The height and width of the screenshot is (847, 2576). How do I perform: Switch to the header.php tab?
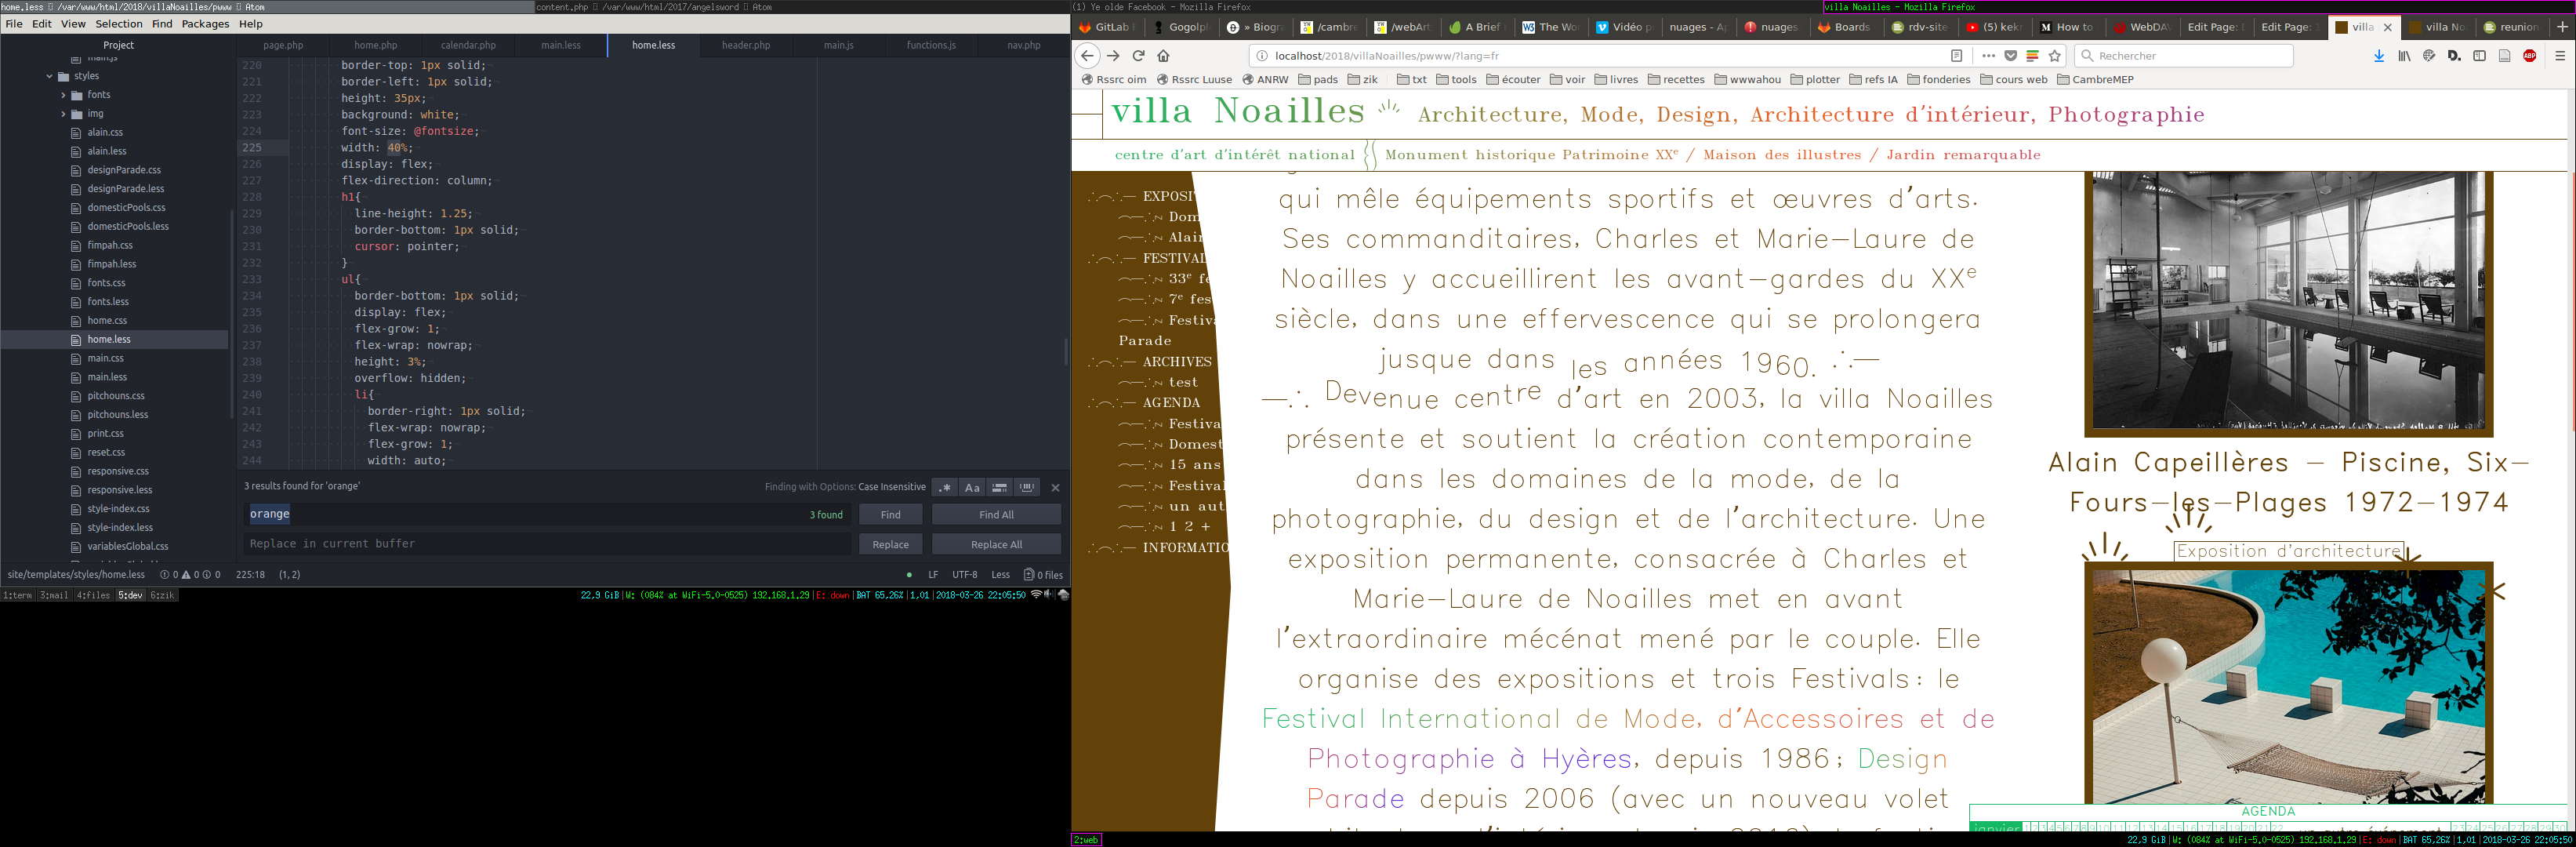(x=746, y=45)
